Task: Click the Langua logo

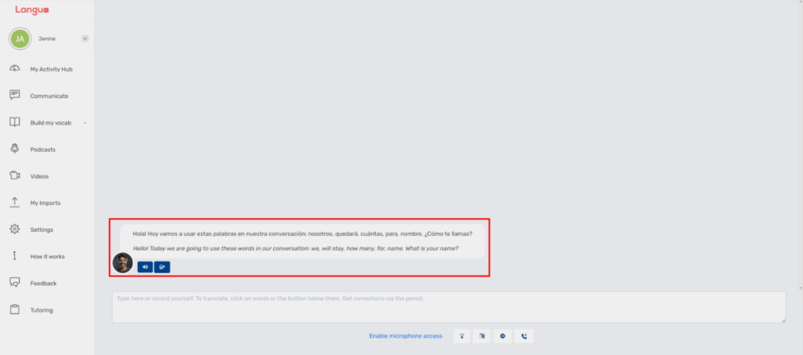Action: 31,9
